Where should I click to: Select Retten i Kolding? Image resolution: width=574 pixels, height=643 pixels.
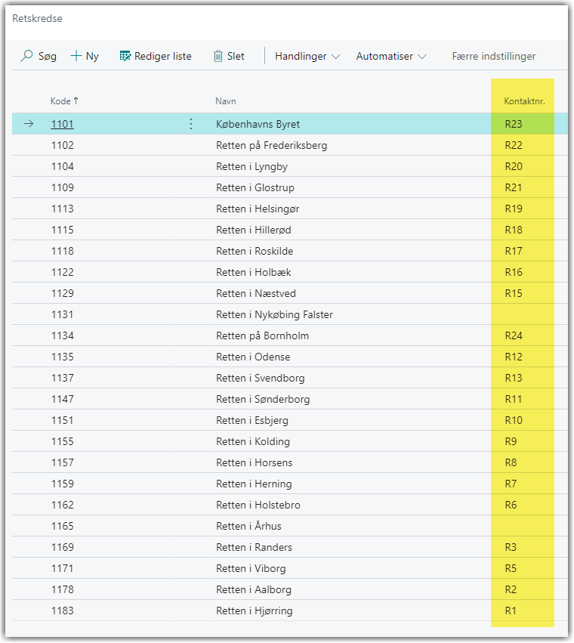pyautogui.click(x=253, y=442)
